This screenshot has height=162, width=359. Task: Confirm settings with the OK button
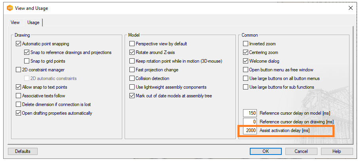click(266, 151)
